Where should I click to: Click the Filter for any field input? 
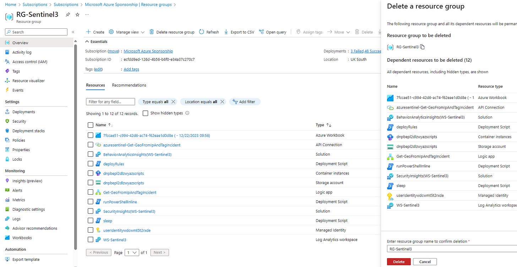[x=110, y=102]
